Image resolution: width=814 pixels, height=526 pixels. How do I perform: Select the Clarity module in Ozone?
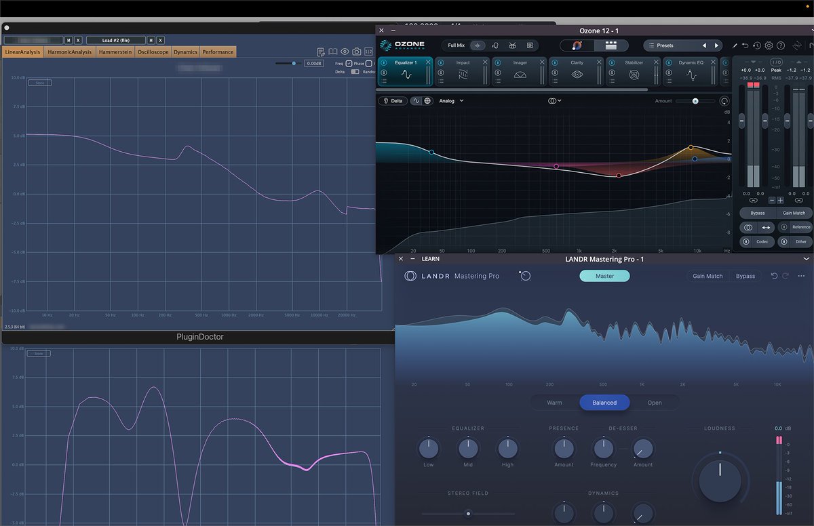click(577, 72)
